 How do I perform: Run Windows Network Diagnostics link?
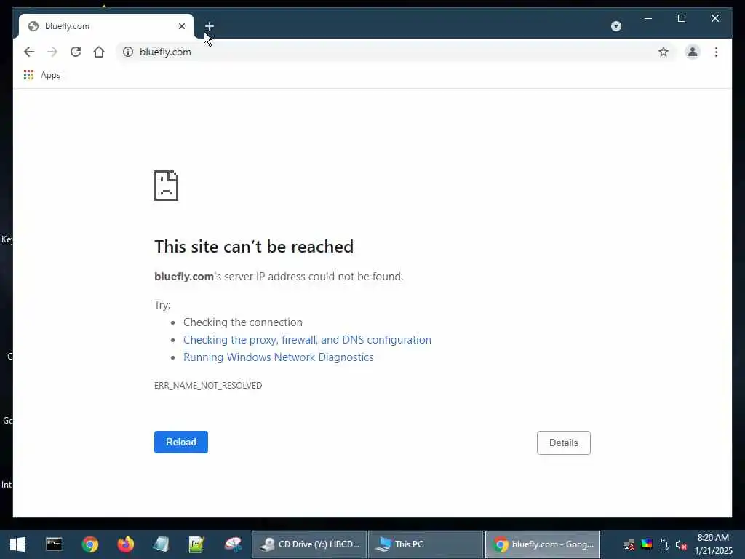pos(279,357)
